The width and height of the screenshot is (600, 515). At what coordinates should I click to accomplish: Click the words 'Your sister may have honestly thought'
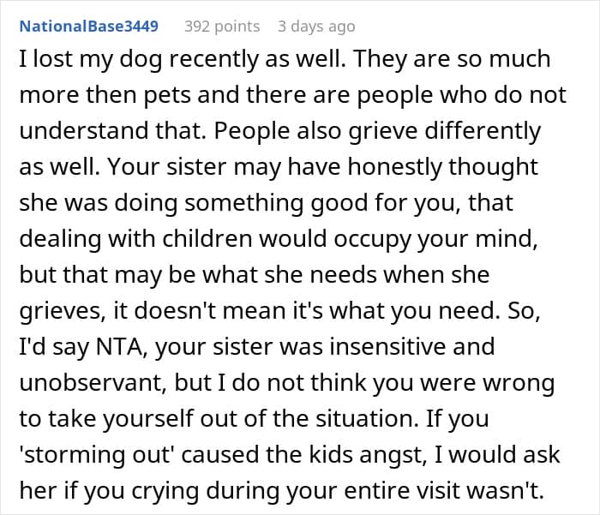pos(322,167)
